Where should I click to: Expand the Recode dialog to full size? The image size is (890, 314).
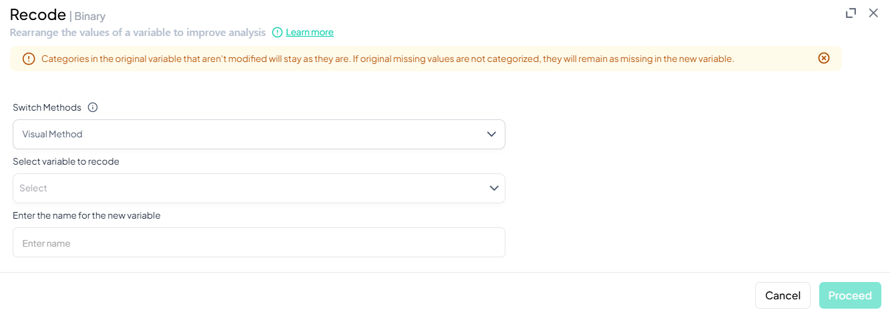[x=851, y=13]
